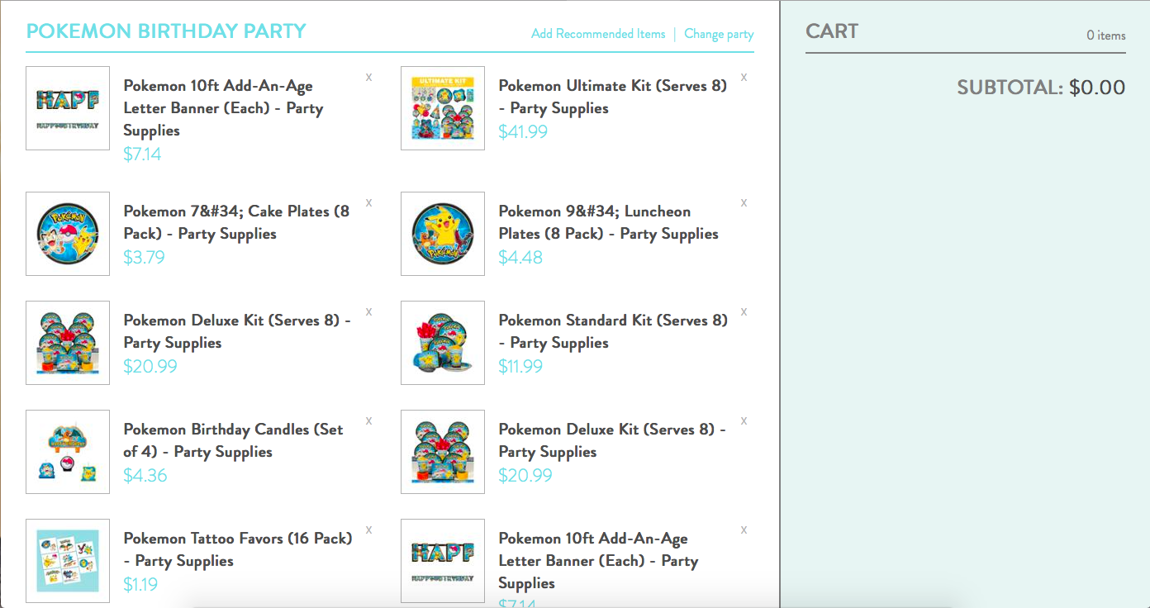Screen dimensions: 1150x608
Task: Click Add Recommended Items link
Action: pos(598,34)
